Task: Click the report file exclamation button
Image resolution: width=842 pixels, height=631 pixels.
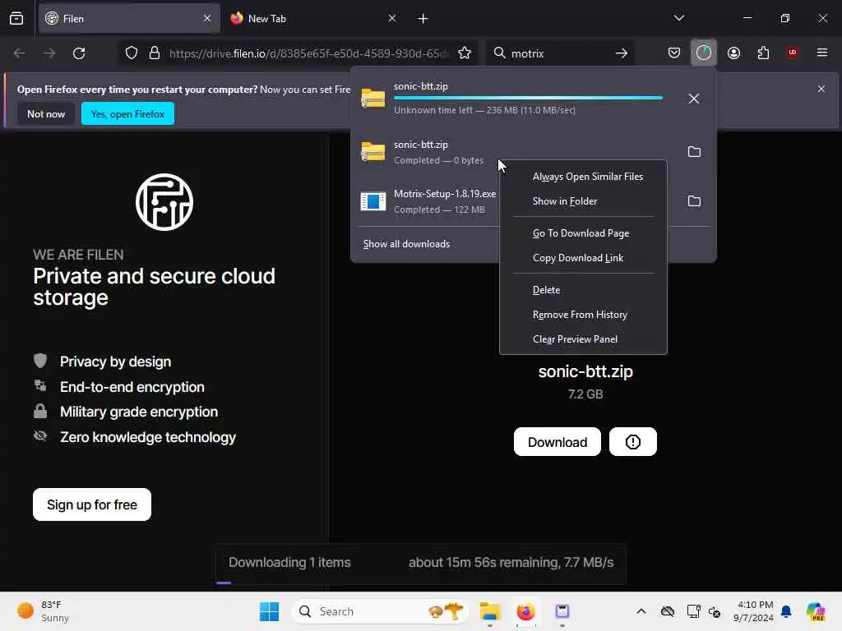Action: [632, 441]
